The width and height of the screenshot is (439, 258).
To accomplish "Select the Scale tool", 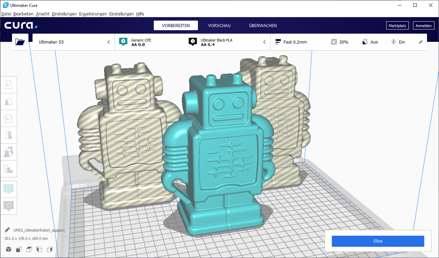I will (9, 101).
